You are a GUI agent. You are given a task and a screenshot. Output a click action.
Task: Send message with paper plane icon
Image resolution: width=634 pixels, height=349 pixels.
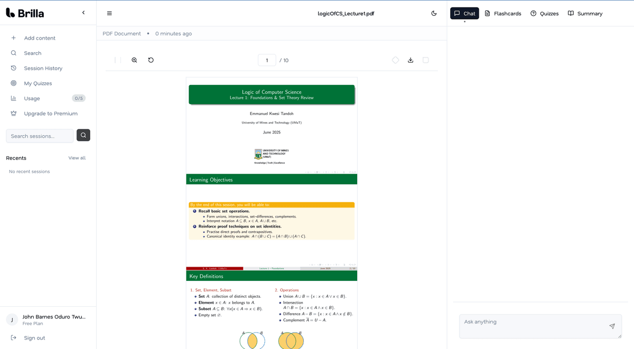click(612, 326)
